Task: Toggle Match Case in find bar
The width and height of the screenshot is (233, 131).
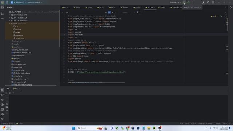Action: tap(109, 12)
